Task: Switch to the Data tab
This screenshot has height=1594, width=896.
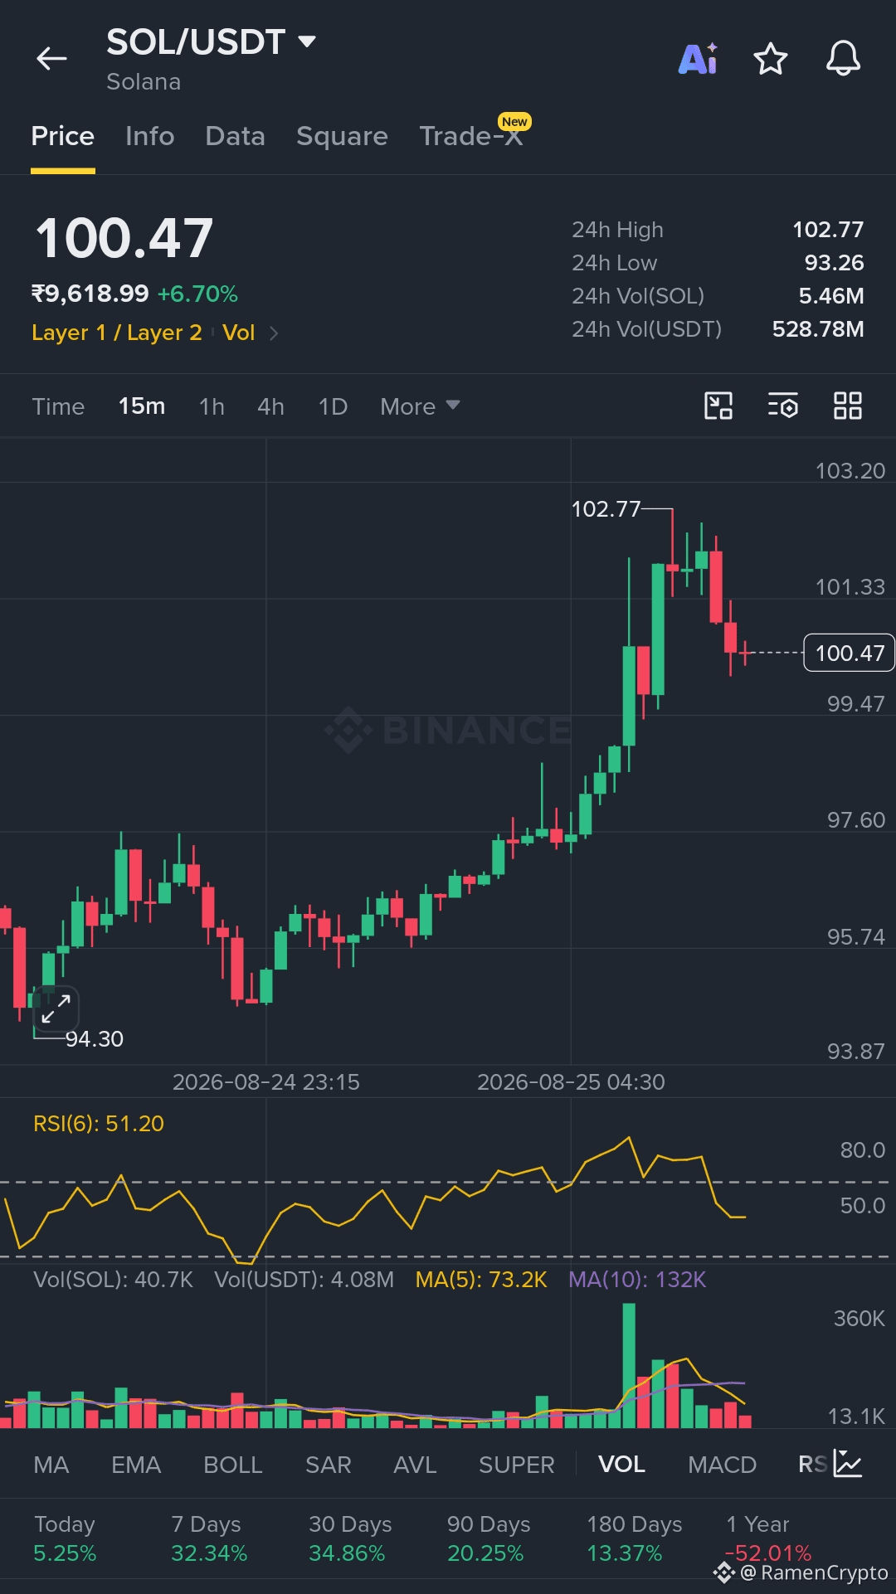Action: [236, 136]
